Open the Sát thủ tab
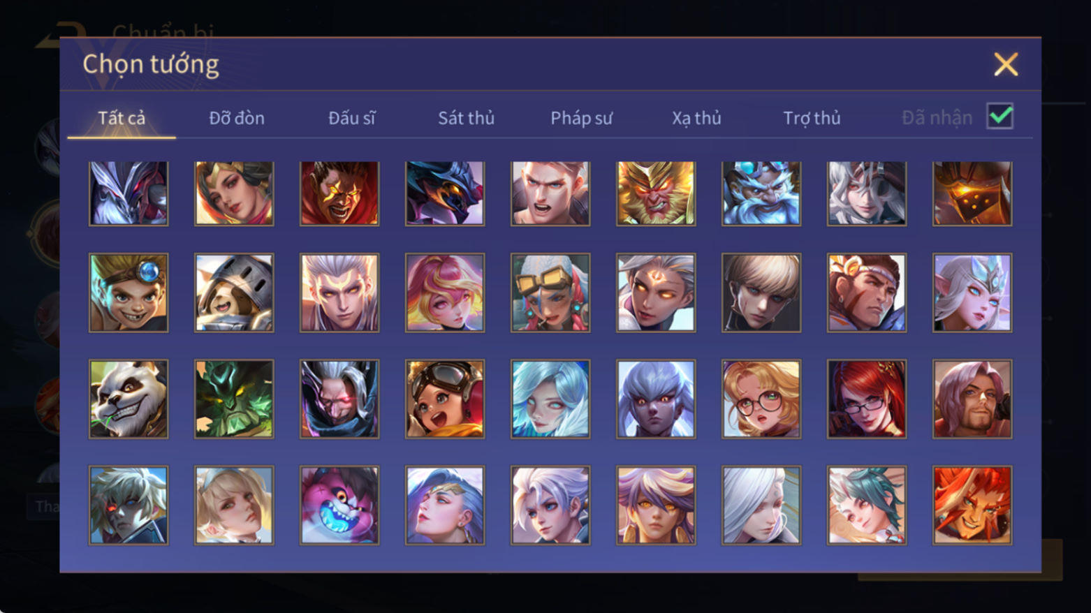 466,118
